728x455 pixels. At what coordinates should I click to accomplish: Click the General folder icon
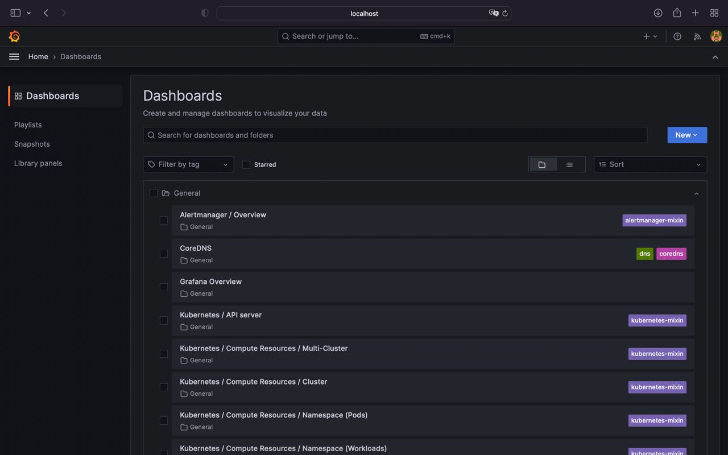pos(166,193)
